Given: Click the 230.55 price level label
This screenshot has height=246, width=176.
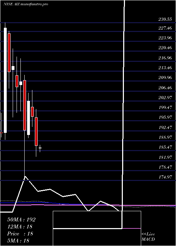Looking at the screenshot, I should click(165, 20).
